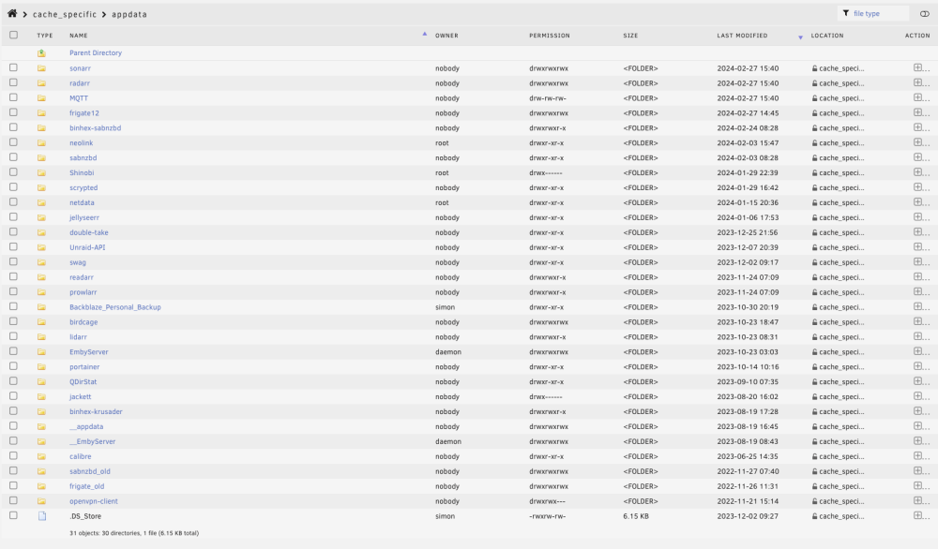Open the sabnzbd folder link
The image size is (938, 549).
pyautogui.click(x=83, y=157)
